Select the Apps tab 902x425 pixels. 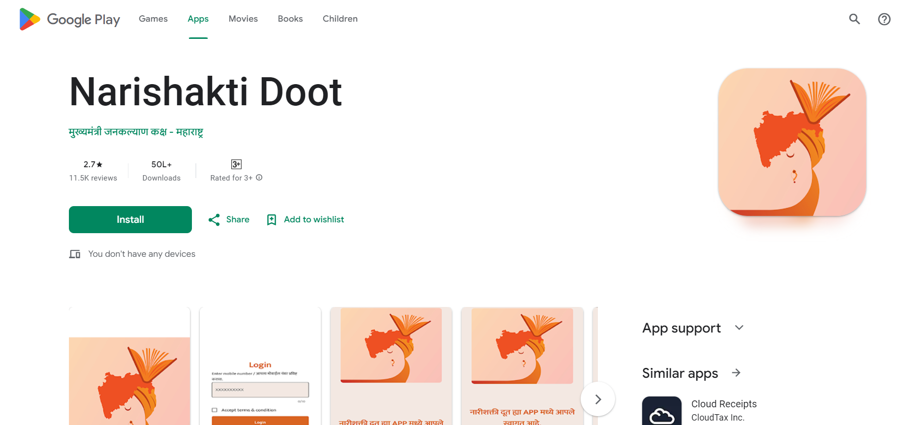[x=198, y=19]
